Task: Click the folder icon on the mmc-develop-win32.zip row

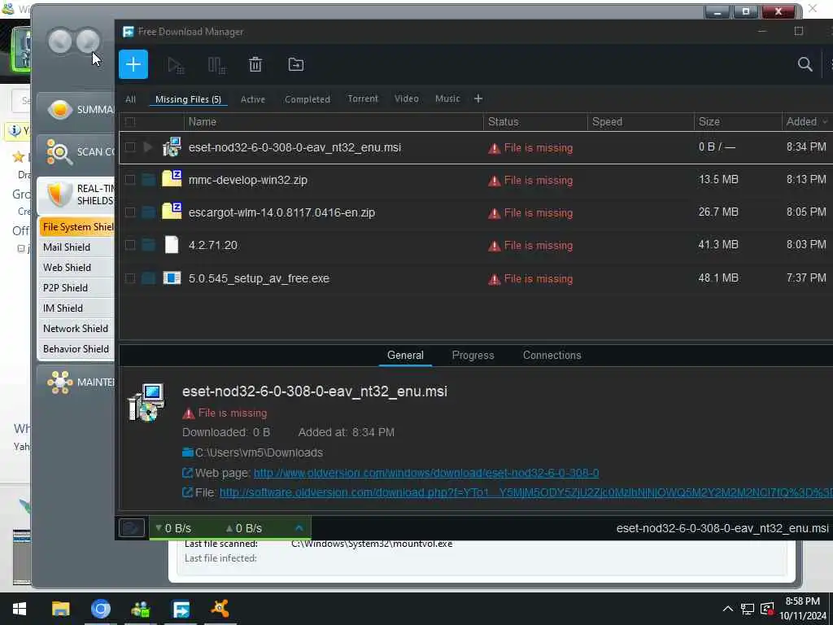Action: (x=148, y=180)
